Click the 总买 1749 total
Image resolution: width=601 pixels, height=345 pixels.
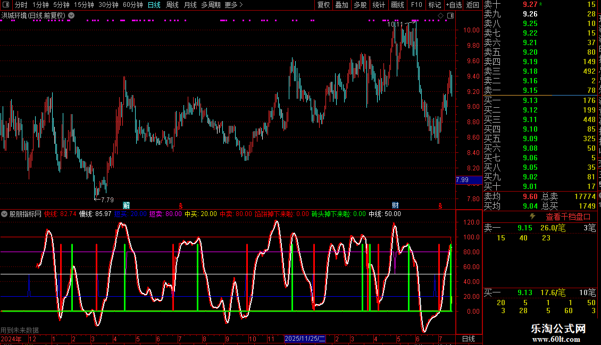point(569,206)
